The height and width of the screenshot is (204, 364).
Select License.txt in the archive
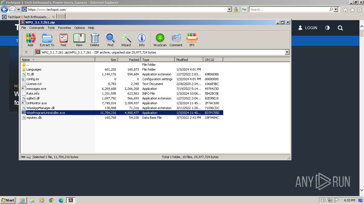pos(34,84)
